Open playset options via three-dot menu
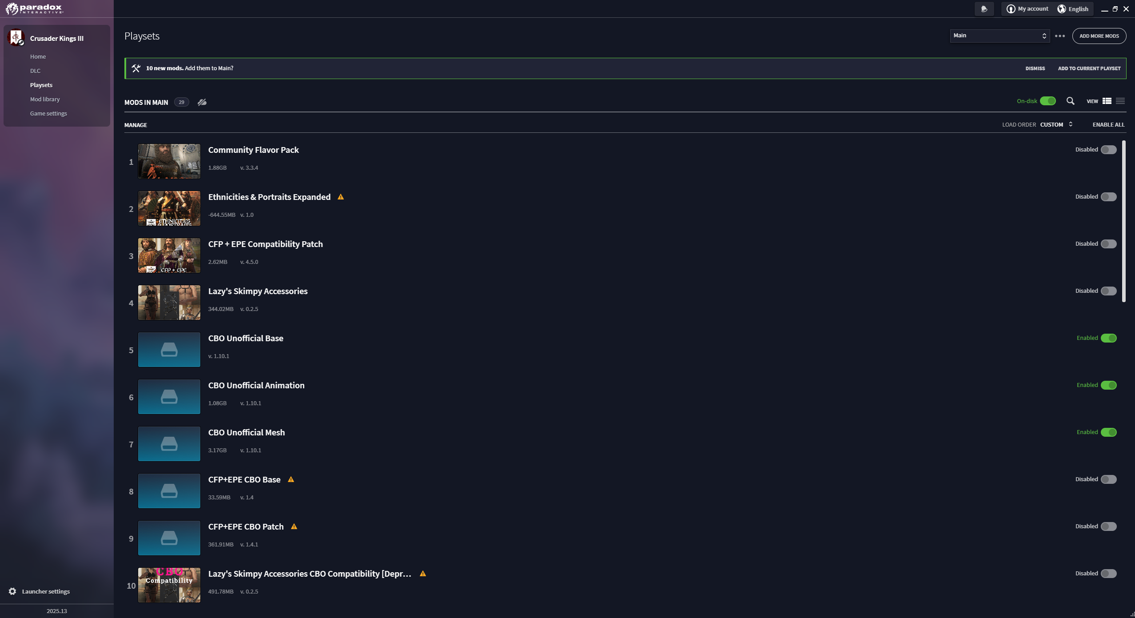 tap(1059, 36)
